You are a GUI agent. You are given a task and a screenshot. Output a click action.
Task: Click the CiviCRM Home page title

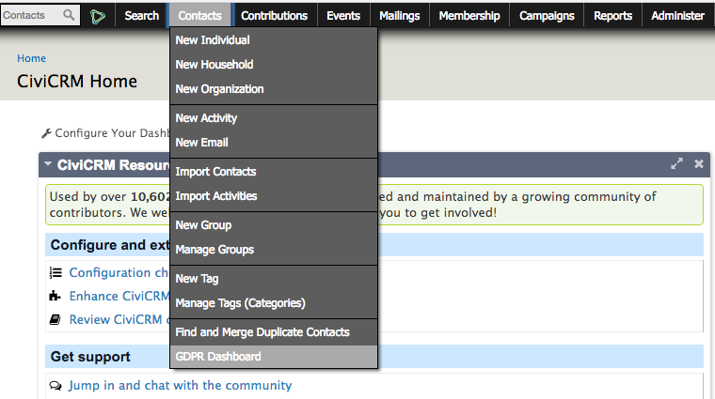click(77, 82)
